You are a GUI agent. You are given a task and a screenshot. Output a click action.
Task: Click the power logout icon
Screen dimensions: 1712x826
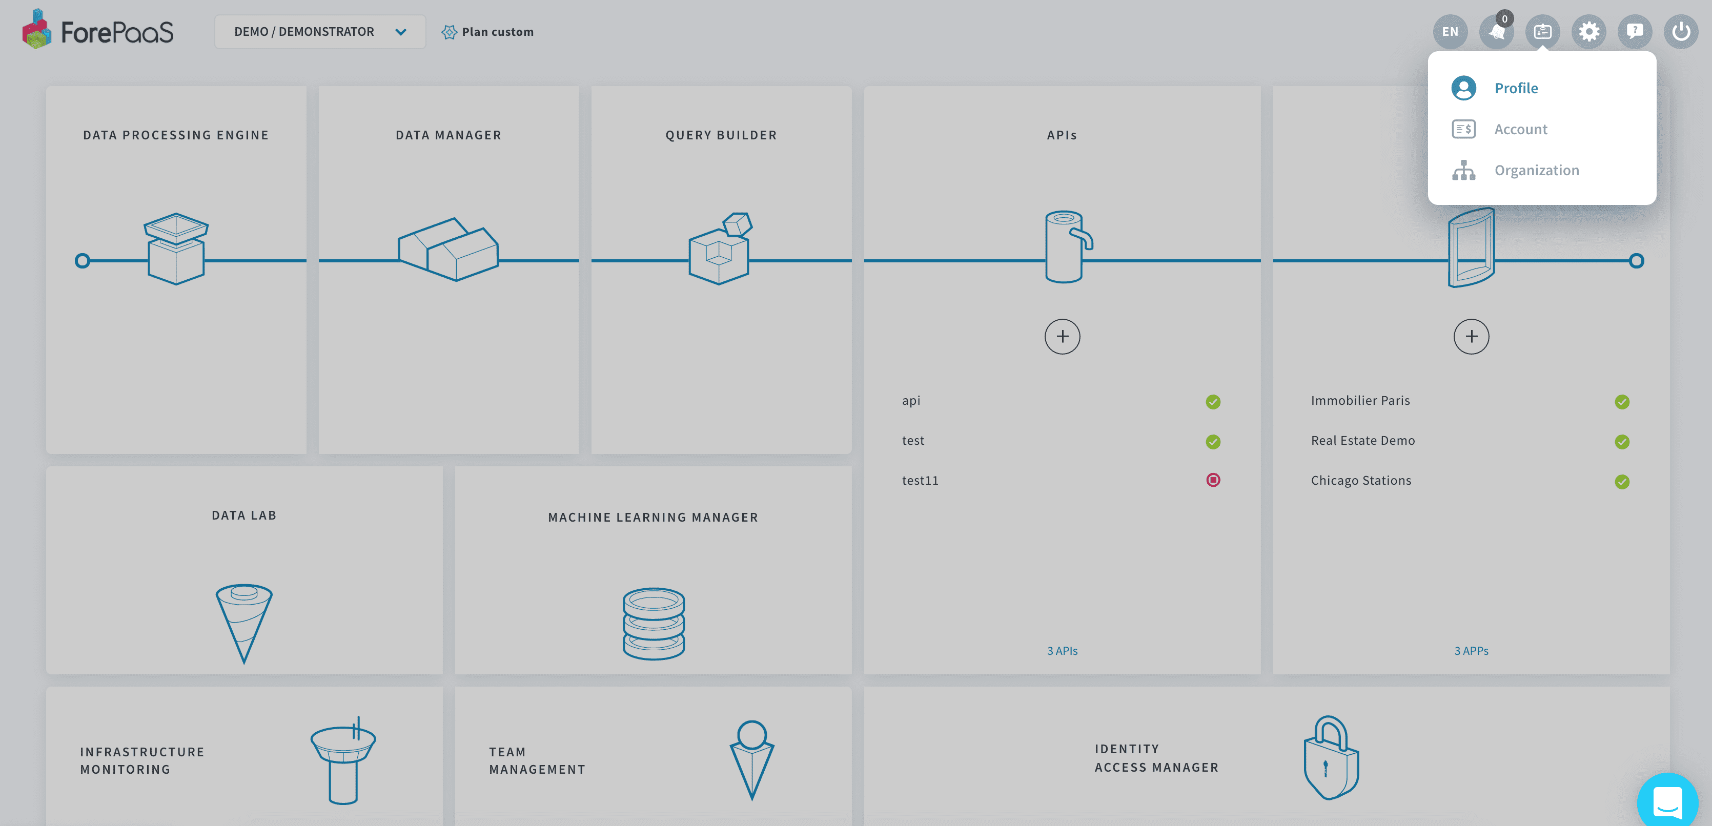click(x=1681, y=32)
